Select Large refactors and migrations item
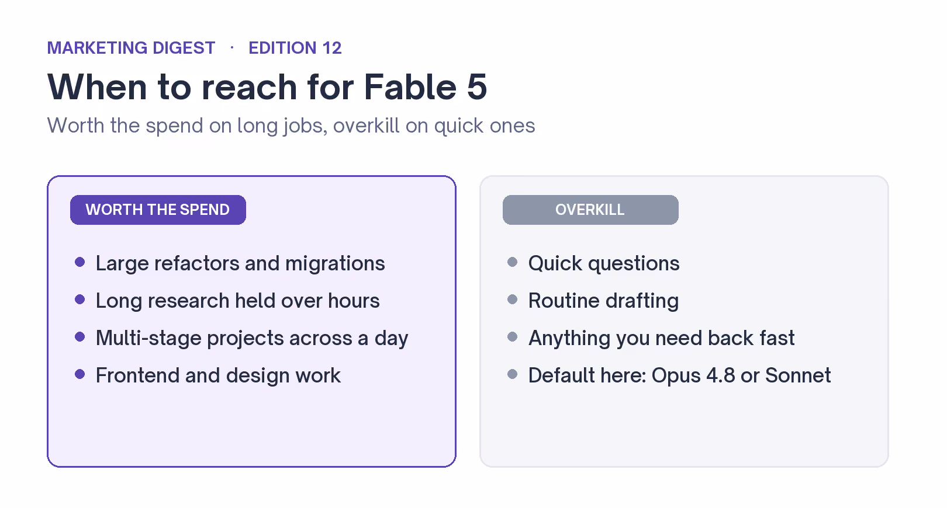The height and width of the screenshot is (508, 947). click(x=240, y=263)
